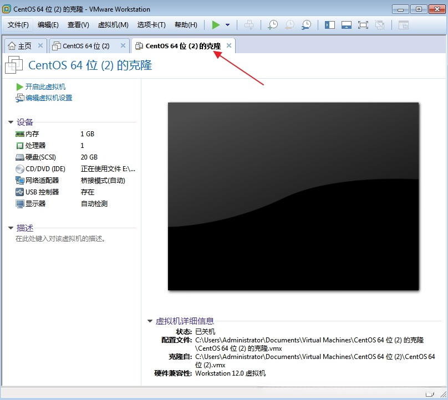Click the 内存 memory device icon

[20, 134]
